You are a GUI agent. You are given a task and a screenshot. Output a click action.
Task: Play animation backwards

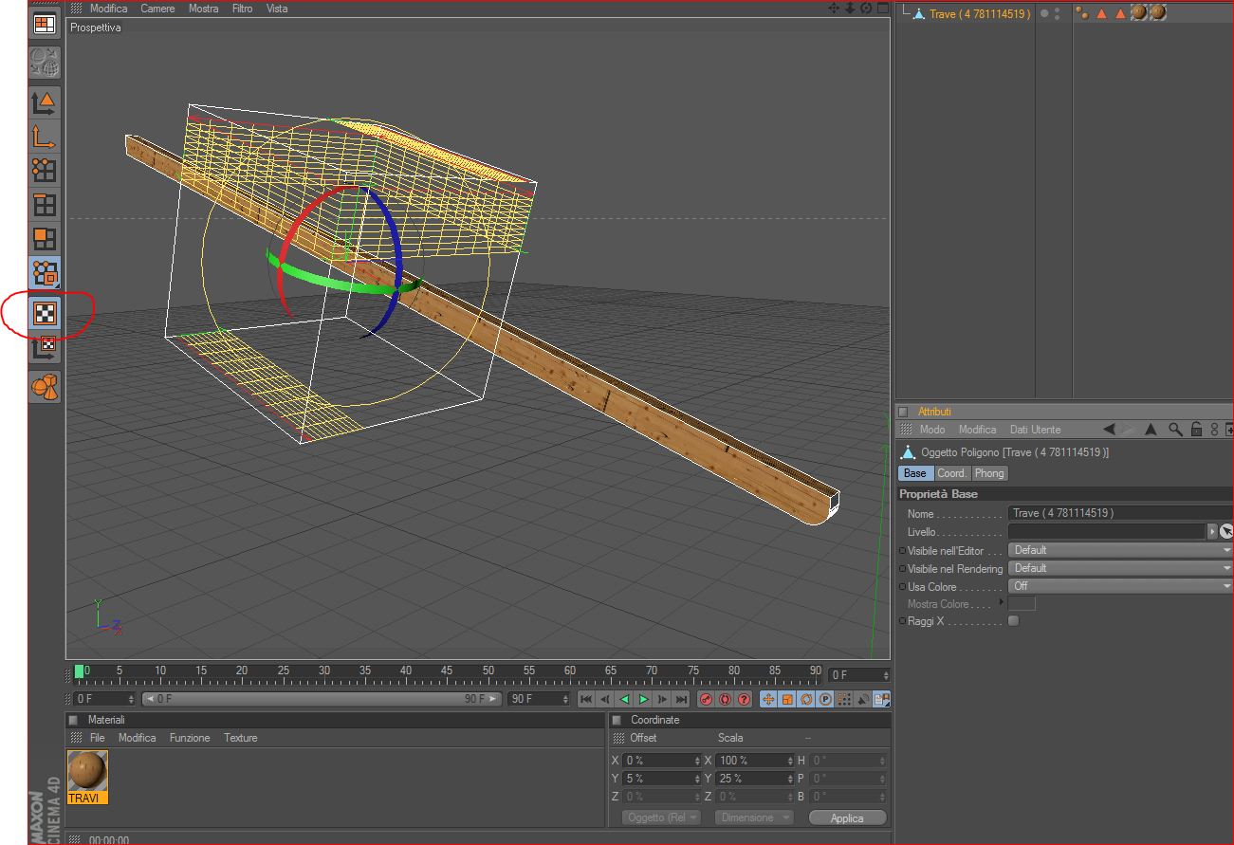pos(624,699)
